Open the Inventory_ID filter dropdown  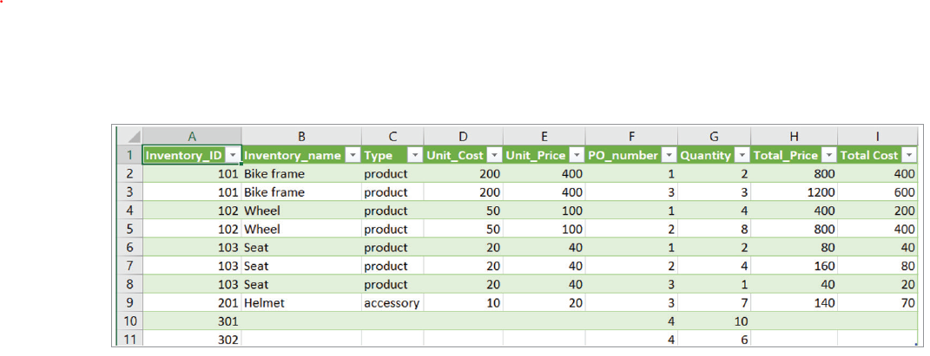[x=232, y=155]
